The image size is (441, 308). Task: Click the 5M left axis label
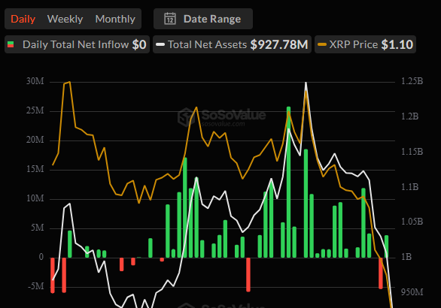[38, 228]
